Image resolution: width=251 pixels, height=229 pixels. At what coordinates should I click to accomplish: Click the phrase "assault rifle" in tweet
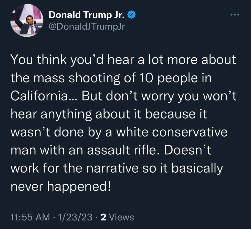coord(122,151)
